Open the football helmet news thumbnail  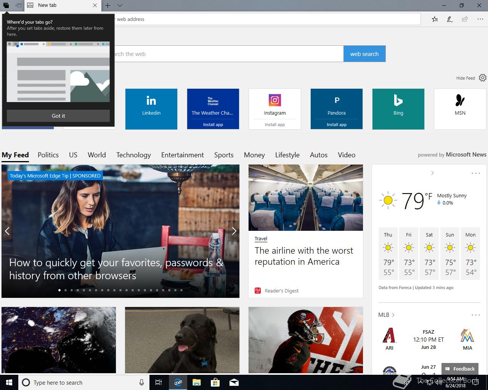point(306,340)
